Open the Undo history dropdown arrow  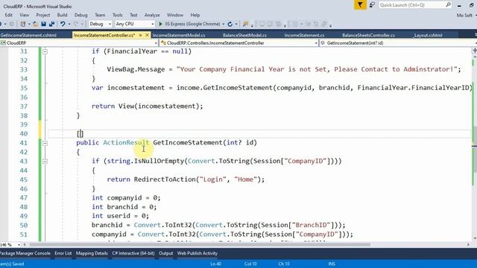[x=69, y=24]
